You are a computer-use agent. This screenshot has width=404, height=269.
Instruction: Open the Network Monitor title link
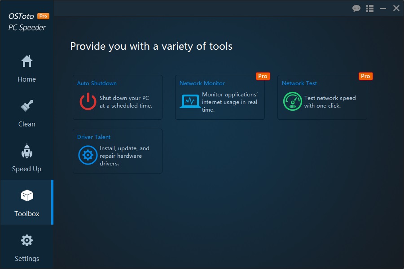coord(202,83)
